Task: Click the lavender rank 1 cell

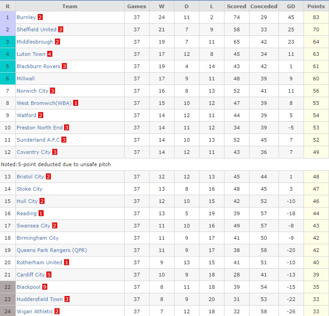Action: coord(8,17)
